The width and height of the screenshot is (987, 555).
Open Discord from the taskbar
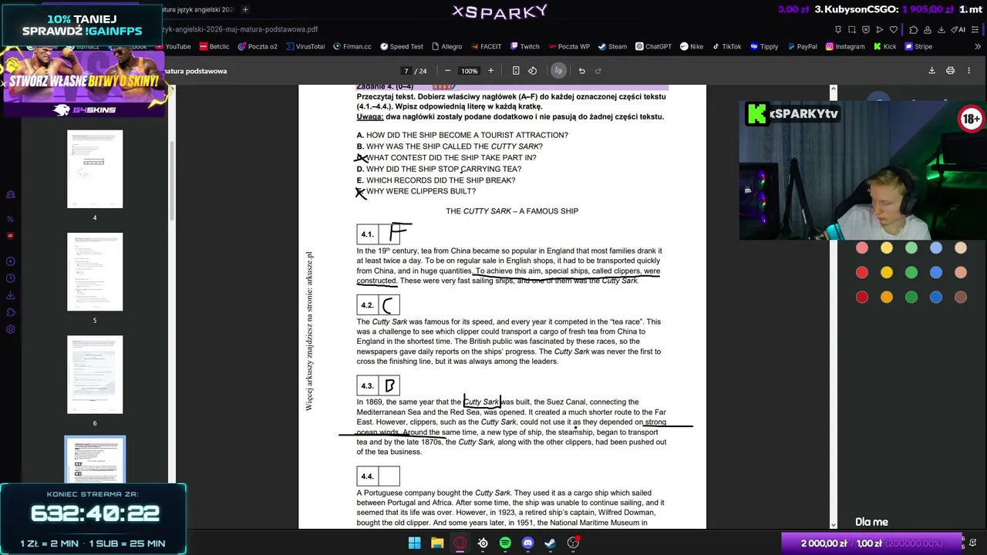pos(527,543)
